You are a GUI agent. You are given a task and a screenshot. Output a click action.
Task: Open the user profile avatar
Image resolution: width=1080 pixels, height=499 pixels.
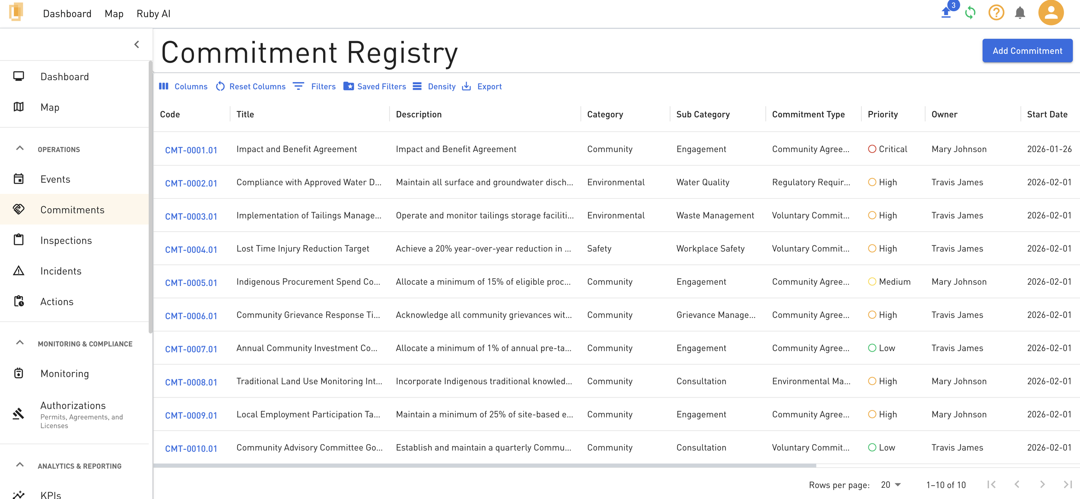(1051, 13)
